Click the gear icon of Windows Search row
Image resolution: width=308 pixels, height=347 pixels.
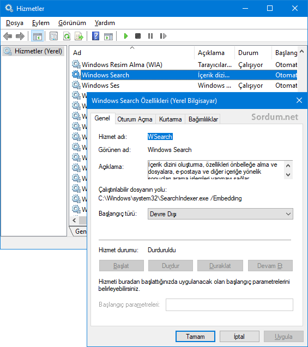[x=76, y=75]
